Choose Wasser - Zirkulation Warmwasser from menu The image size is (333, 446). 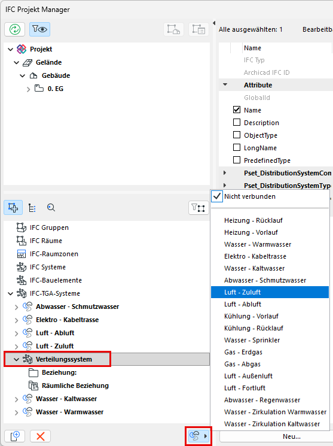(270, 412)
